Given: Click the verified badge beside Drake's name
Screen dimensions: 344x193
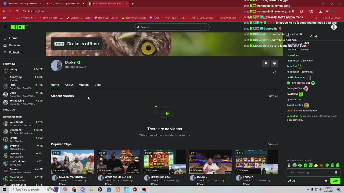Looking at the screenshot, I should click(x=79, y=62).
